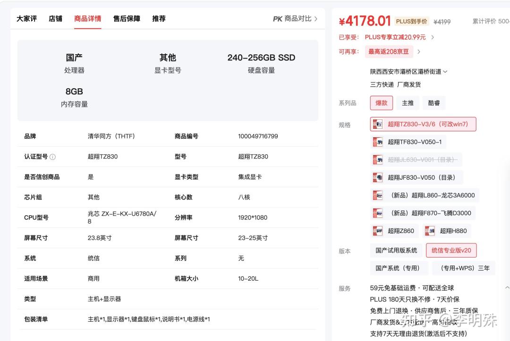Open the delivery address dropdown 陕西西安市灞桥区灞桥街道
The image size is (510, 341).
coord(408,71)
